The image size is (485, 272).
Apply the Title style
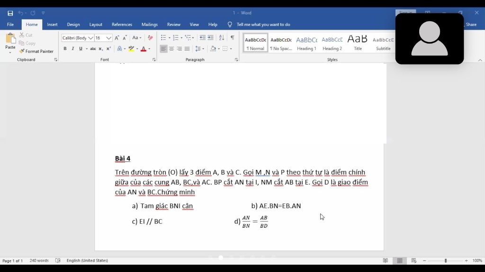[x=358, y=43]
